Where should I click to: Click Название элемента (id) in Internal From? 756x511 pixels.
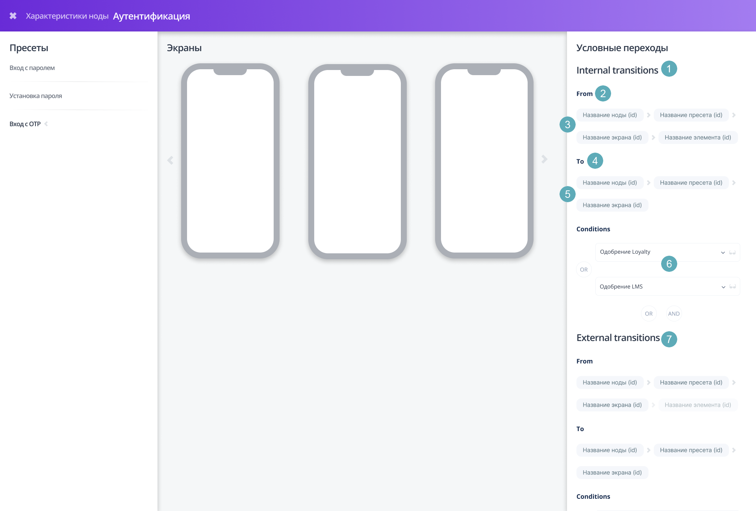[x=698, y=138]
